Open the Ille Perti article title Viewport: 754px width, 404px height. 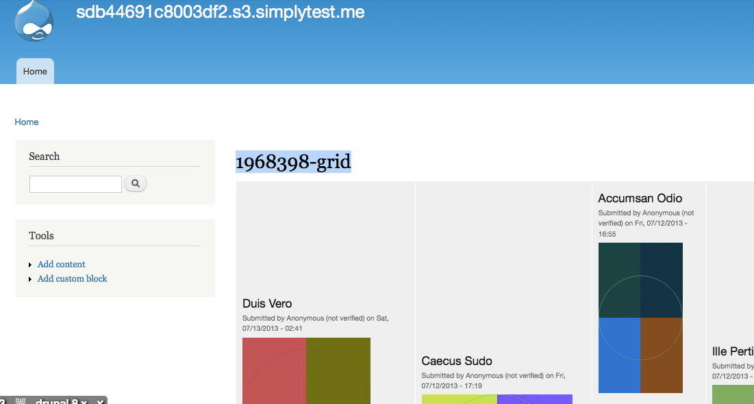733,351
